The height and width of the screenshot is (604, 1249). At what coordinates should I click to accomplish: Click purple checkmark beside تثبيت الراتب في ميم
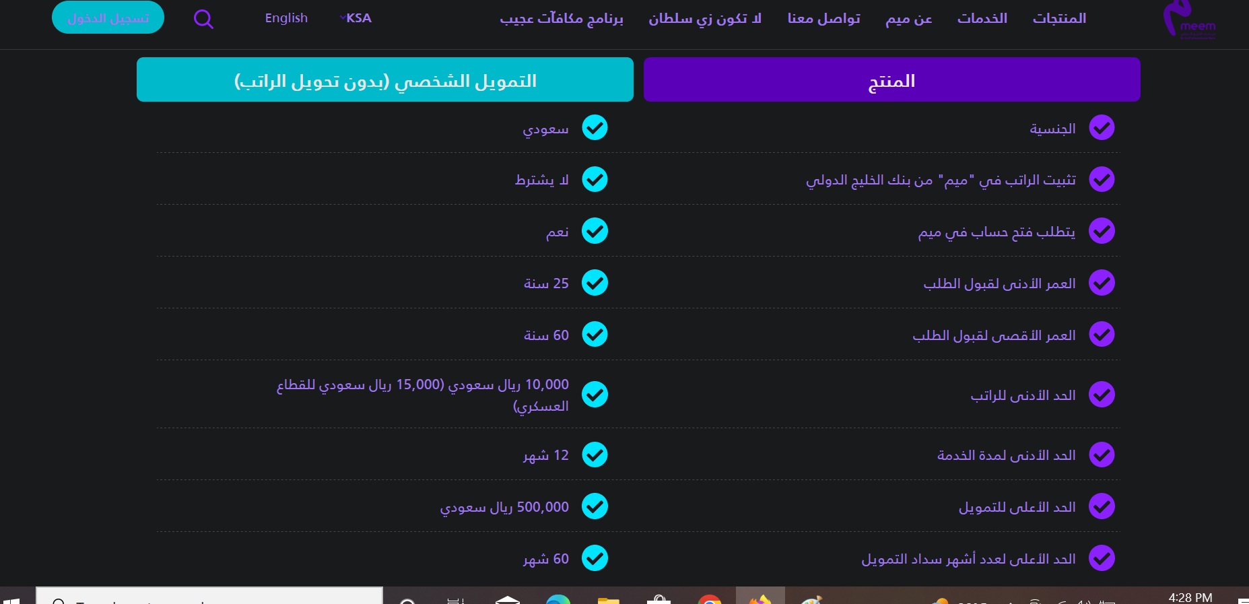(1102, 179)
